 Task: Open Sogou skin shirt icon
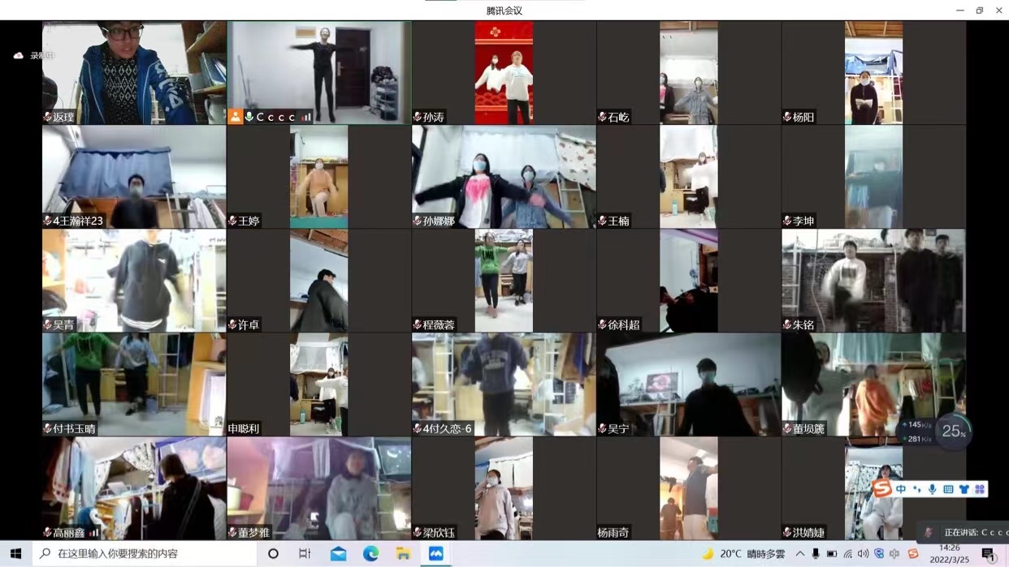(964, 489)
